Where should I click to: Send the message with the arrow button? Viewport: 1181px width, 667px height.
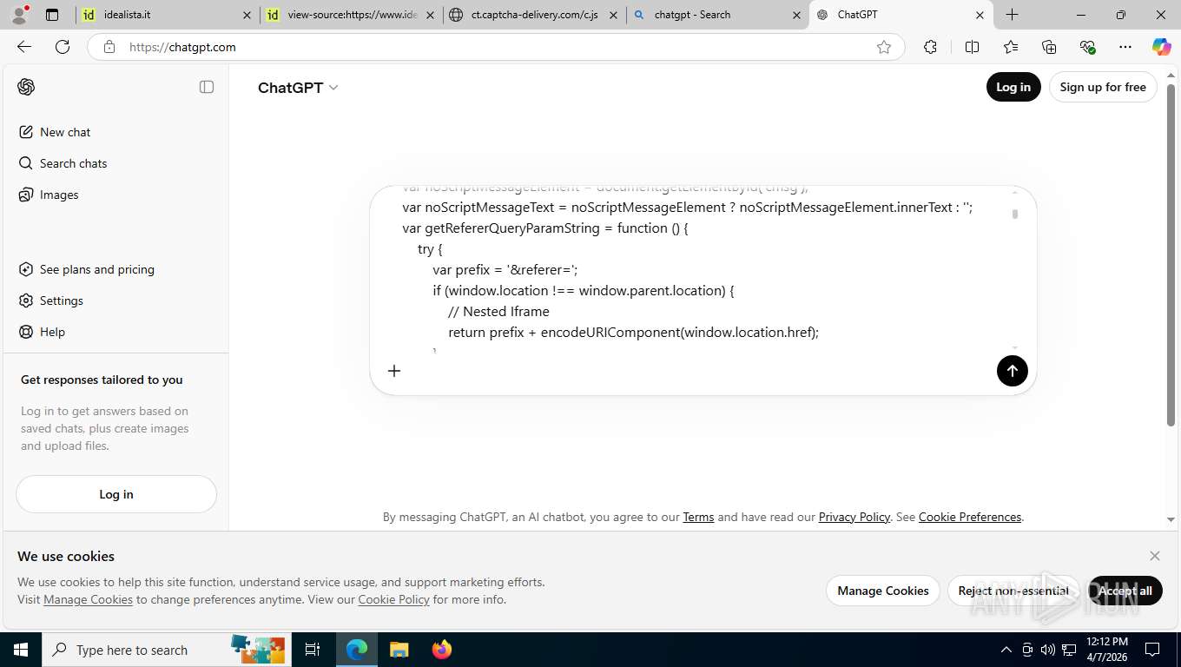click(1012, 371)
